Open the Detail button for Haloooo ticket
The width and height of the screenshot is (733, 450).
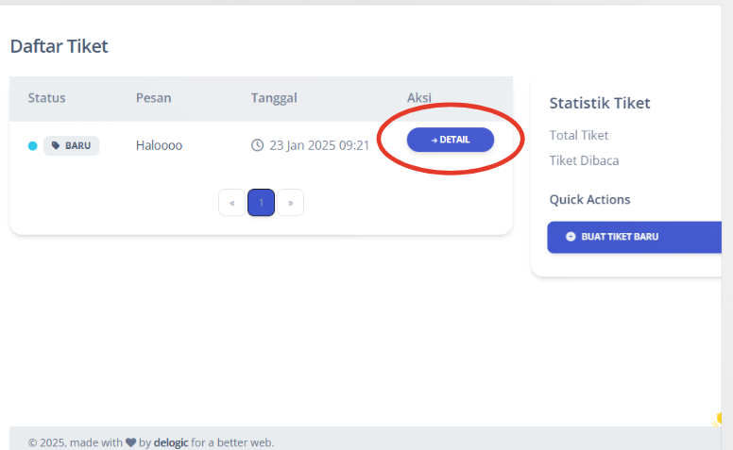(451, 140)
